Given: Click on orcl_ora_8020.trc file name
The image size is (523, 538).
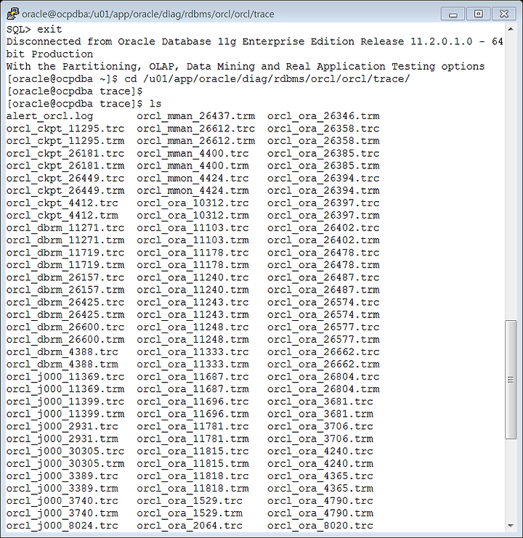Looking at the screenshot, I should 320,526.
